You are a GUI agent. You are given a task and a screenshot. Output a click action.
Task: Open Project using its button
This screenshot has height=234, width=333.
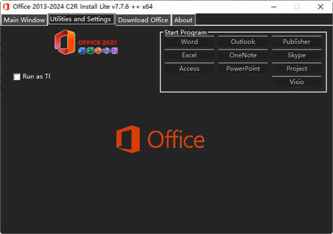296,68
